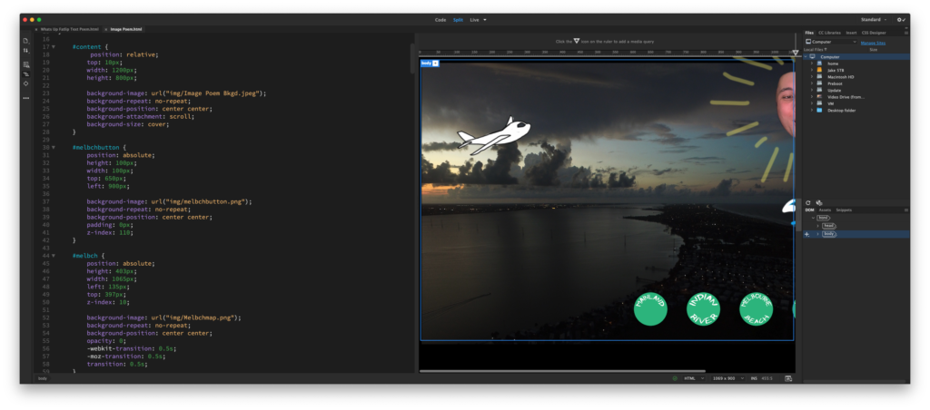Click the green status check icon in status bar

(x=675, y=378)
